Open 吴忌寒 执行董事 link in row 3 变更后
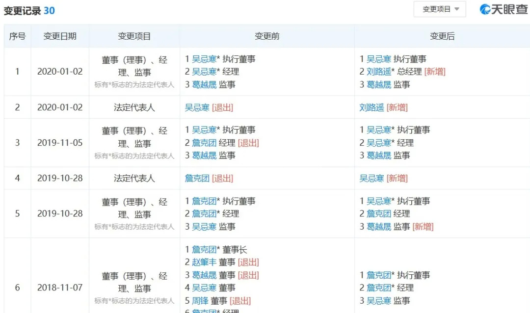 point(378,130)
